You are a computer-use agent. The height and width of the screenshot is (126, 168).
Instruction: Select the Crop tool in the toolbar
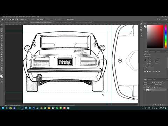point(2,34)
